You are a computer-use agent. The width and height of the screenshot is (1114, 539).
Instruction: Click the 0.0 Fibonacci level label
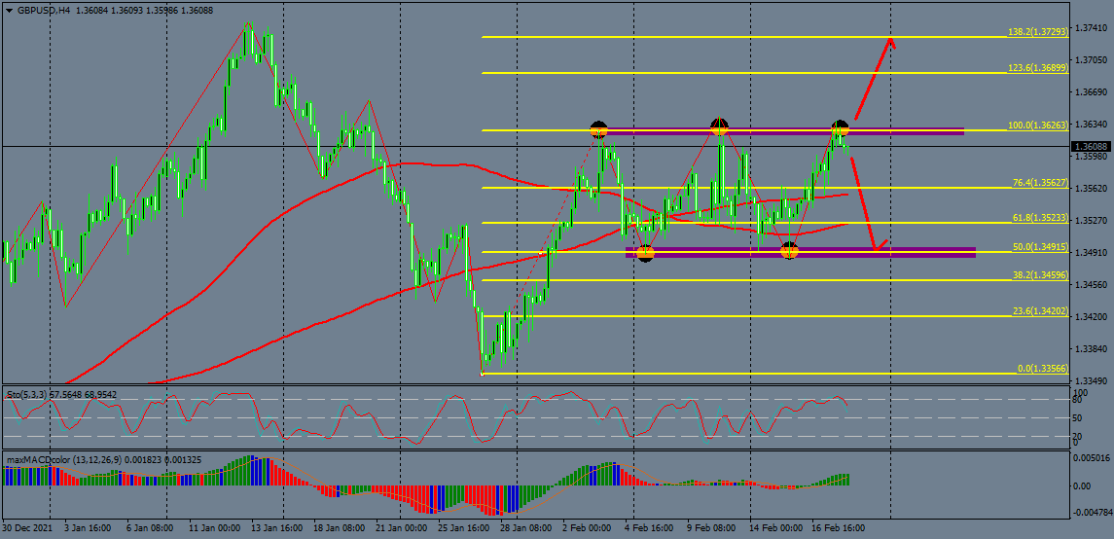coord(1043,369)
